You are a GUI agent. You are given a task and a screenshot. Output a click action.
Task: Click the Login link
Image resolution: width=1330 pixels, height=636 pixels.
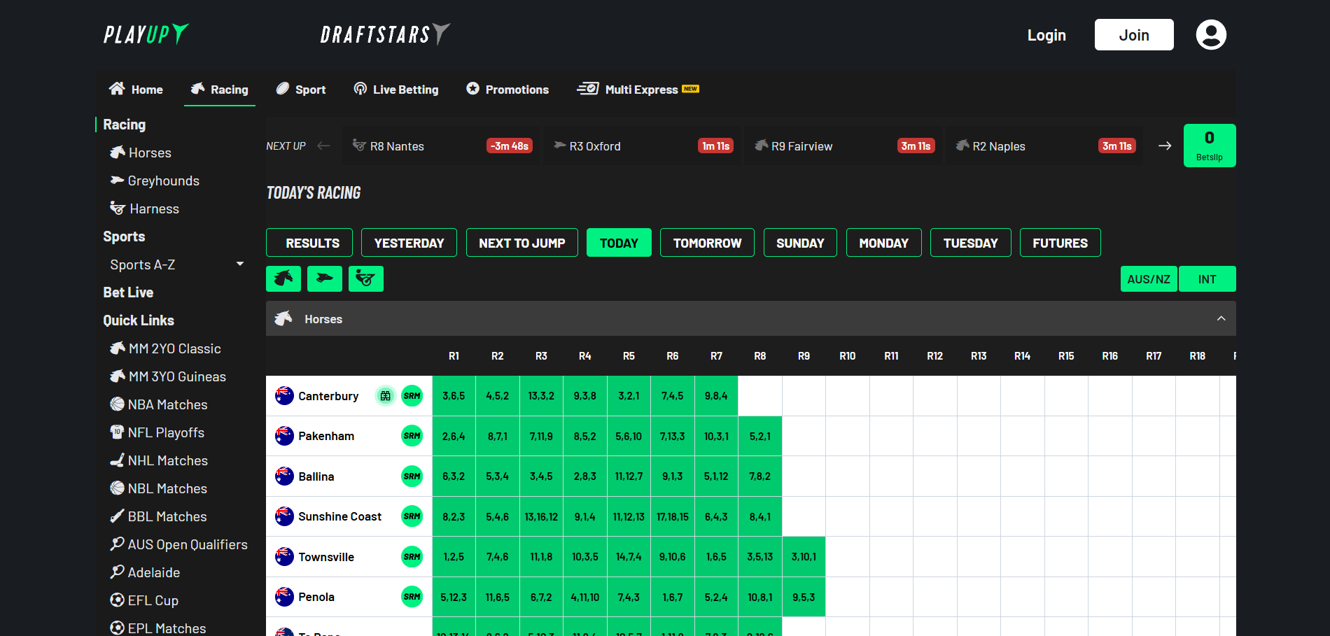tap(1046, 35)
